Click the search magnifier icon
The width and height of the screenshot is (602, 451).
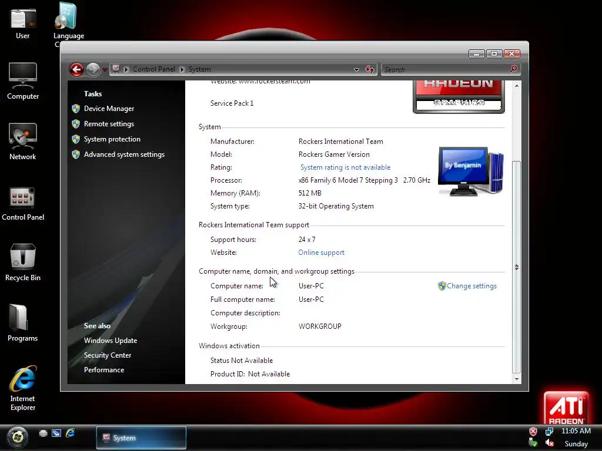(514, 69)
